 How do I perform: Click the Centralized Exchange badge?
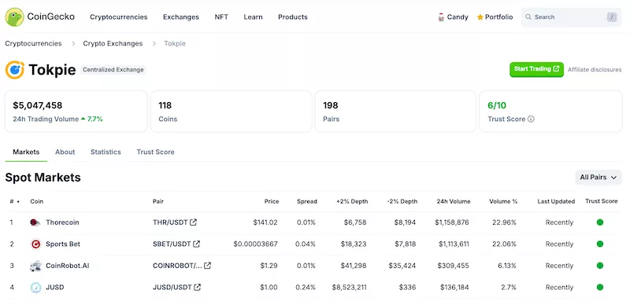pyautogui.click(x=113, y=70)
